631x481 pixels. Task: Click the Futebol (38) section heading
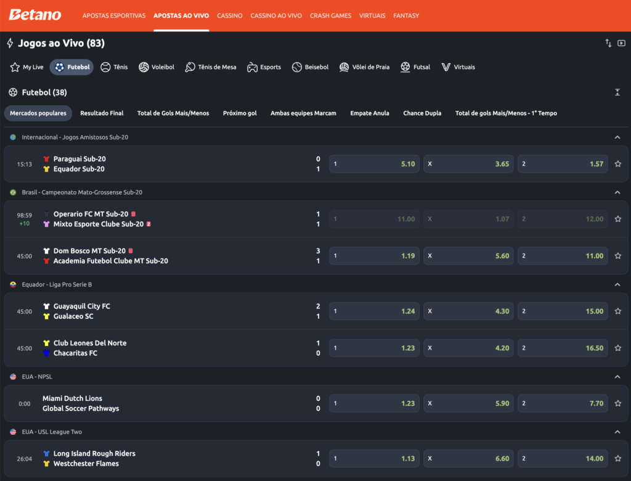[44, 92]
